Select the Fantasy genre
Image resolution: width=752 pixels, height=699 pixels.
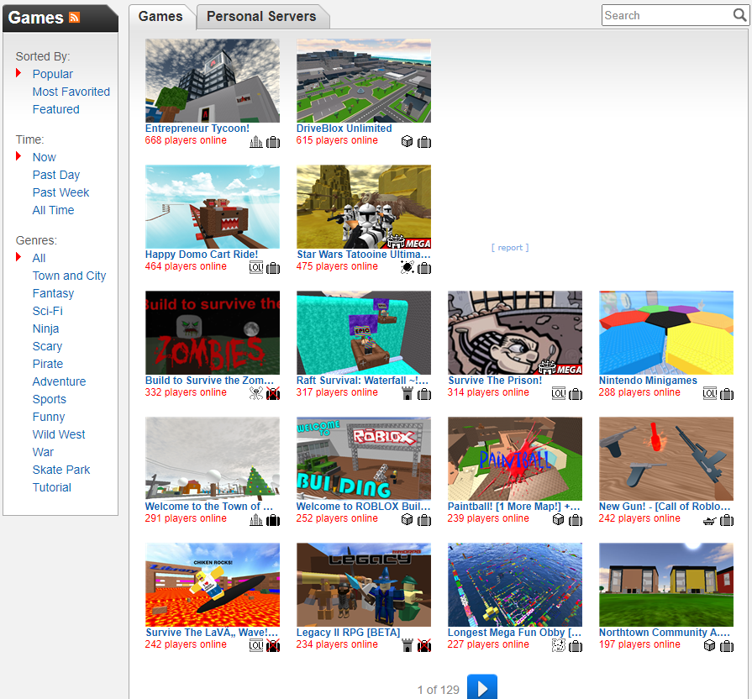coord(53,293)
